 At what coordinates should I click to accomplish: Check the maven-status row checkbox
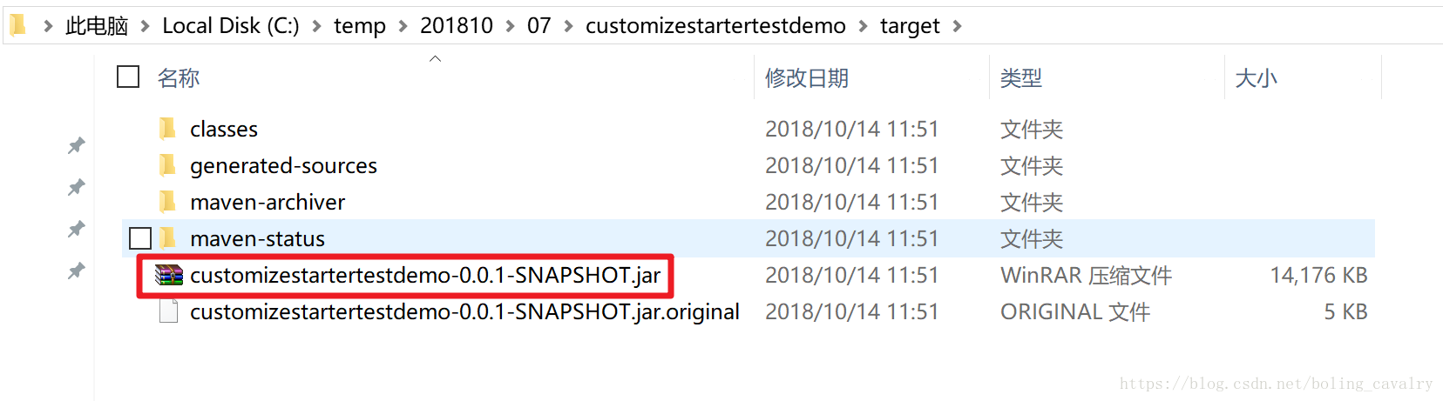point(140,238)
